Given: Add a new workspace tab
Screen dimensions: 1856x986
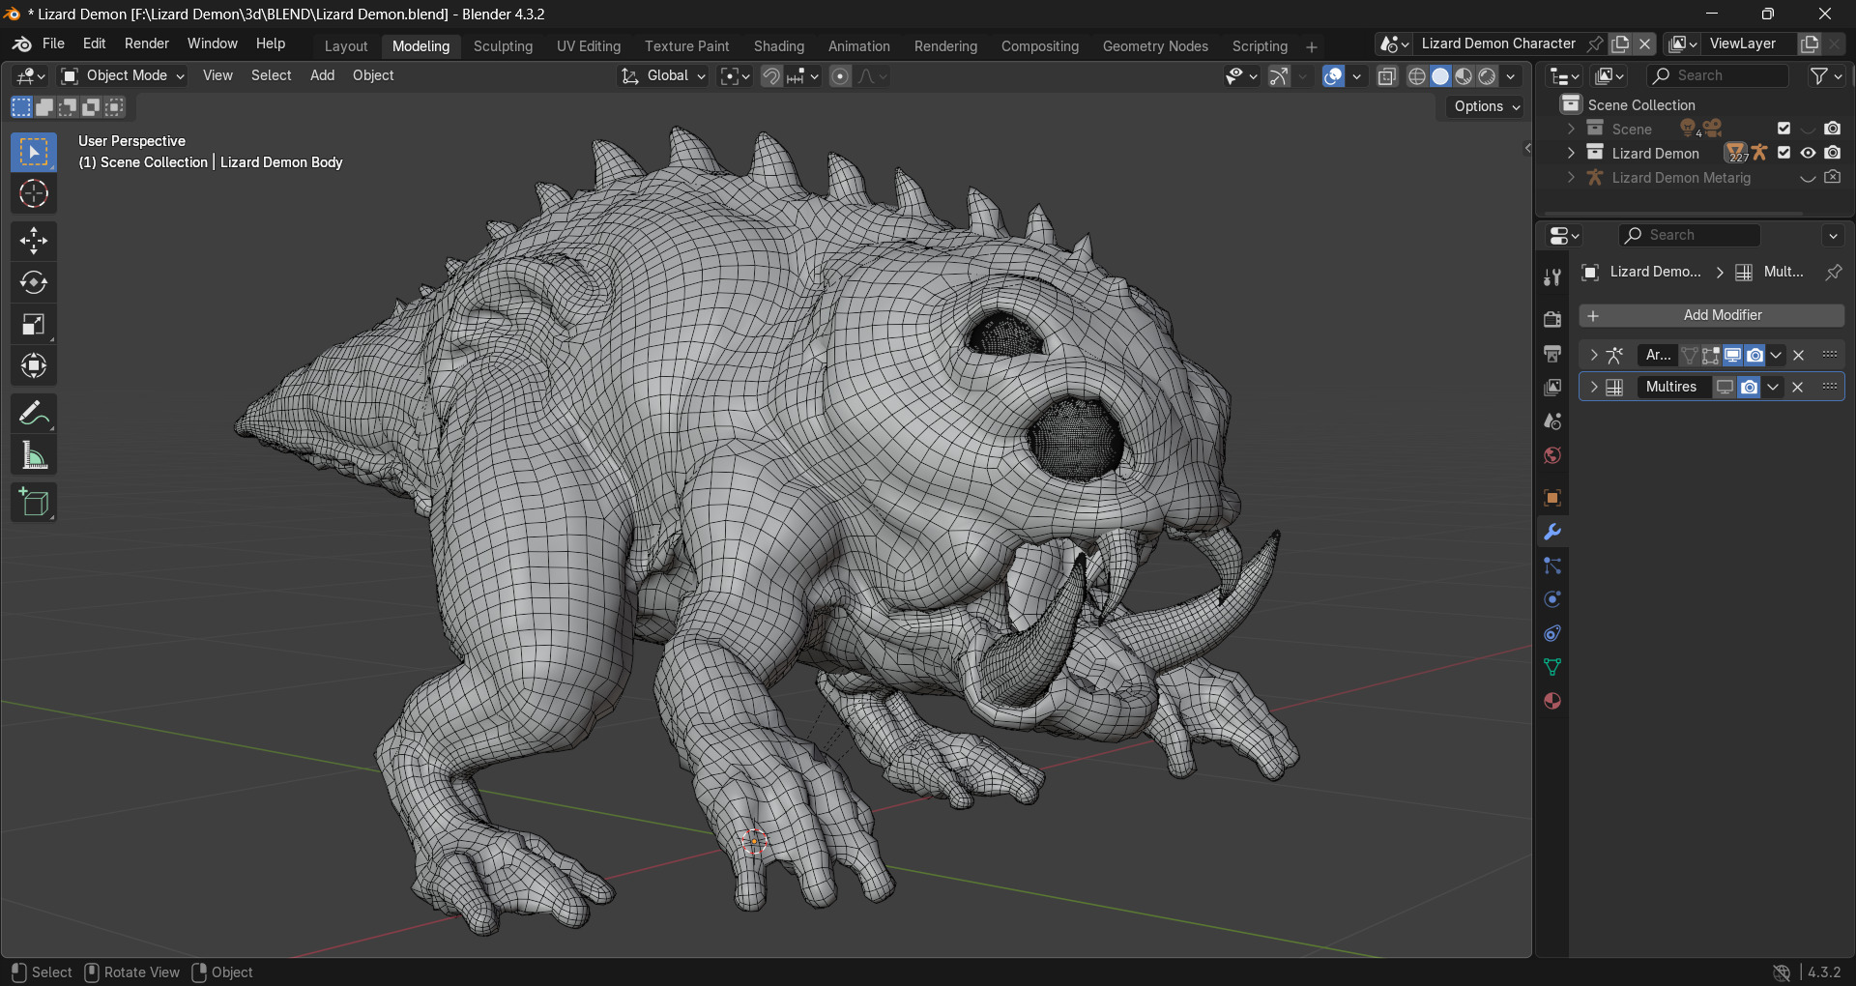Looking at the screenshot, I should tap(1312, 46).
